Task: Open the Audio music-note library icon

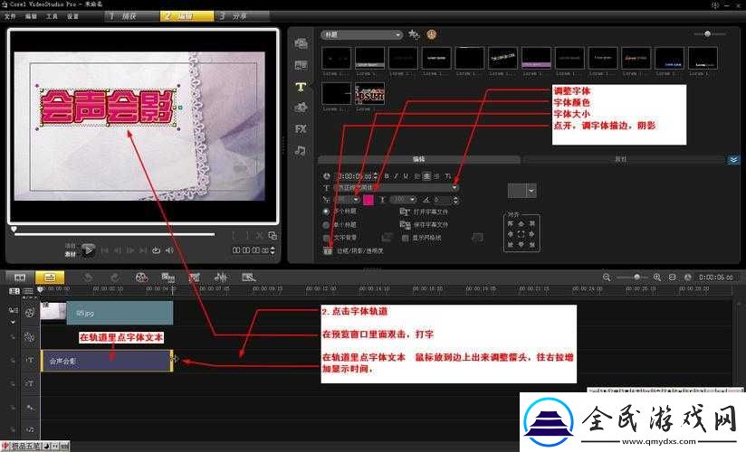Action: click(x=301, y=151)
